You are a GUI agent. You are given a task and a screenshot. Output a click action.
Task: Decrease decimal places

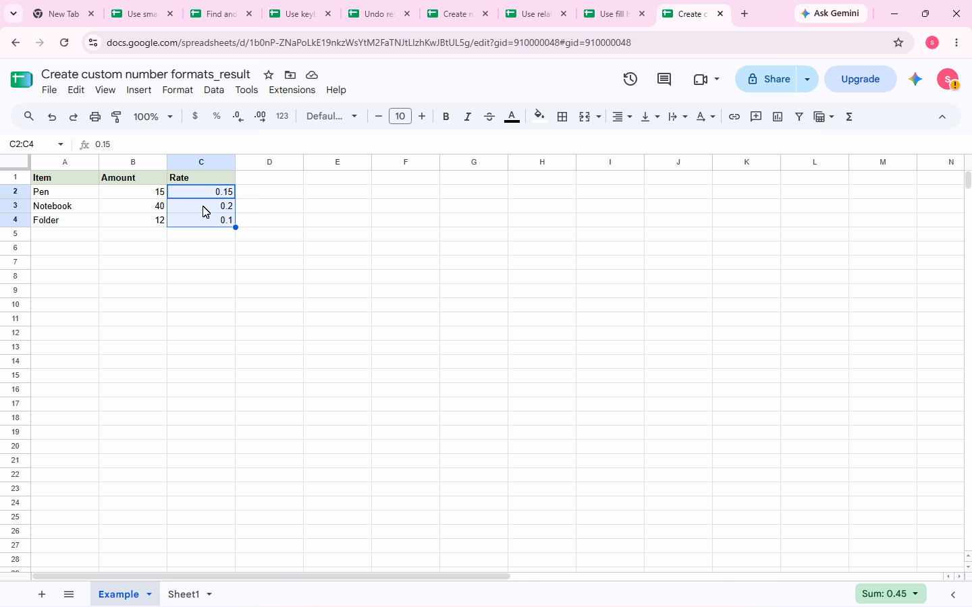pos(238,117)
